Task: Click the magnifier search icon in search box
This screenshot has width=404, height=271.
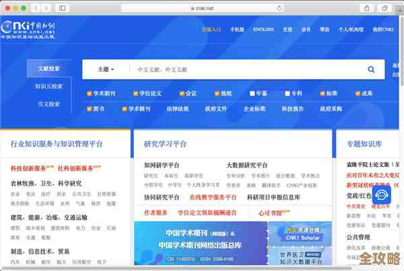Action: 371,69
